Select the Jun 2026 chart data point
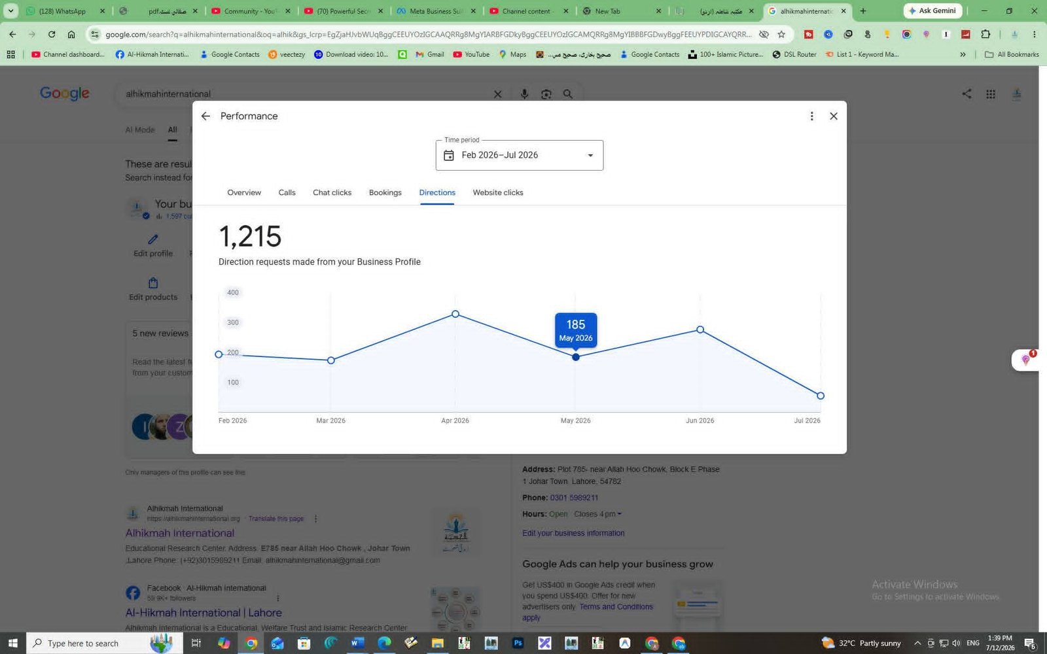1047x654 pixels. [x=700, y=330]
